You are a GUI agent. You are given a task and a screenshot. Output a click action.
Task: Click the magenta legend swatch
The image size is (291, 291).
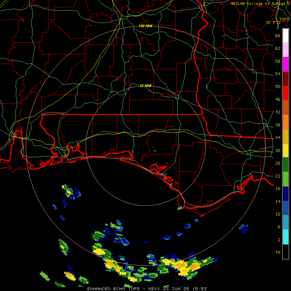[x=286, y=64]
